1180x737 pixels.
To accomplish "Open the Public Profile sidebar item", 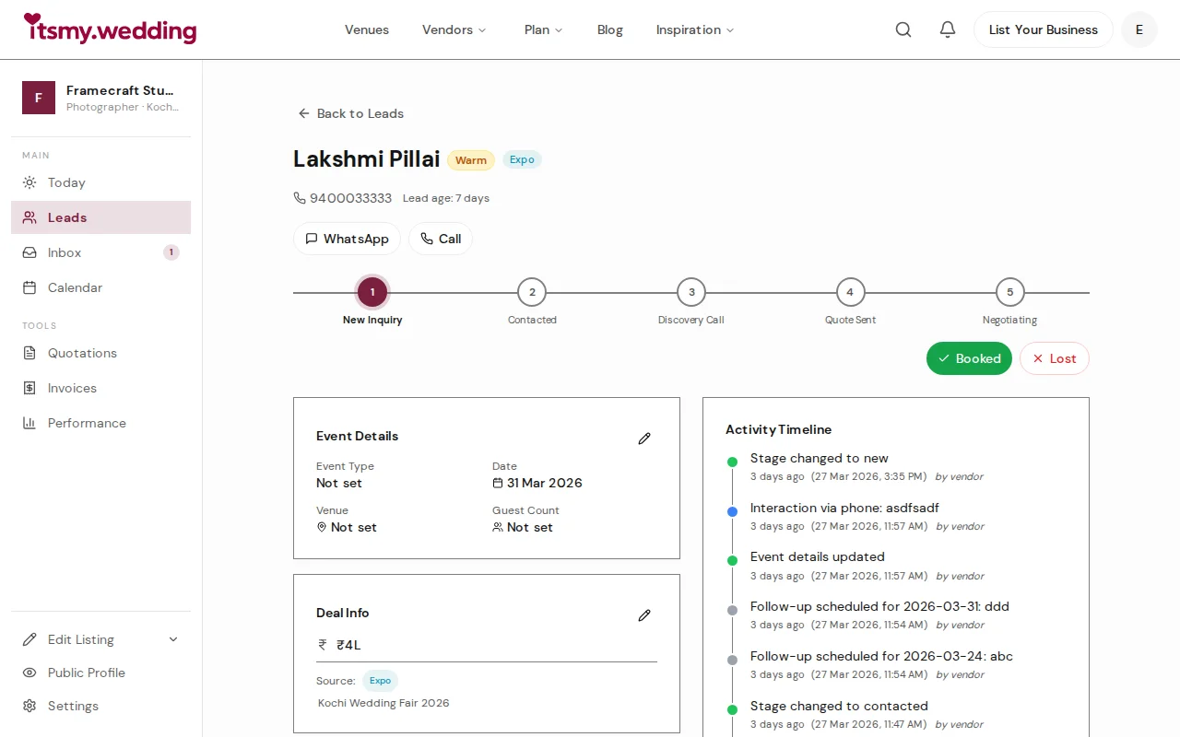I will point(86,673).
